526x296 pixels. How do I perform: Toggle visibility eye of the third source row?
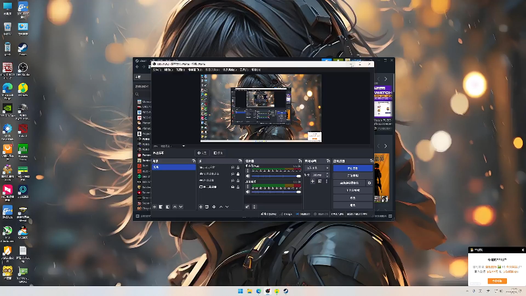click(x=233, y=180)
